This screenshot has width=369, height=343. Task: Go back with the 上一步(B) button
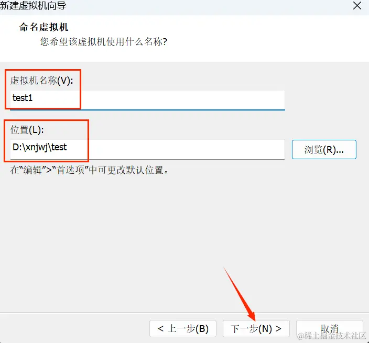(x=183, y=328)
